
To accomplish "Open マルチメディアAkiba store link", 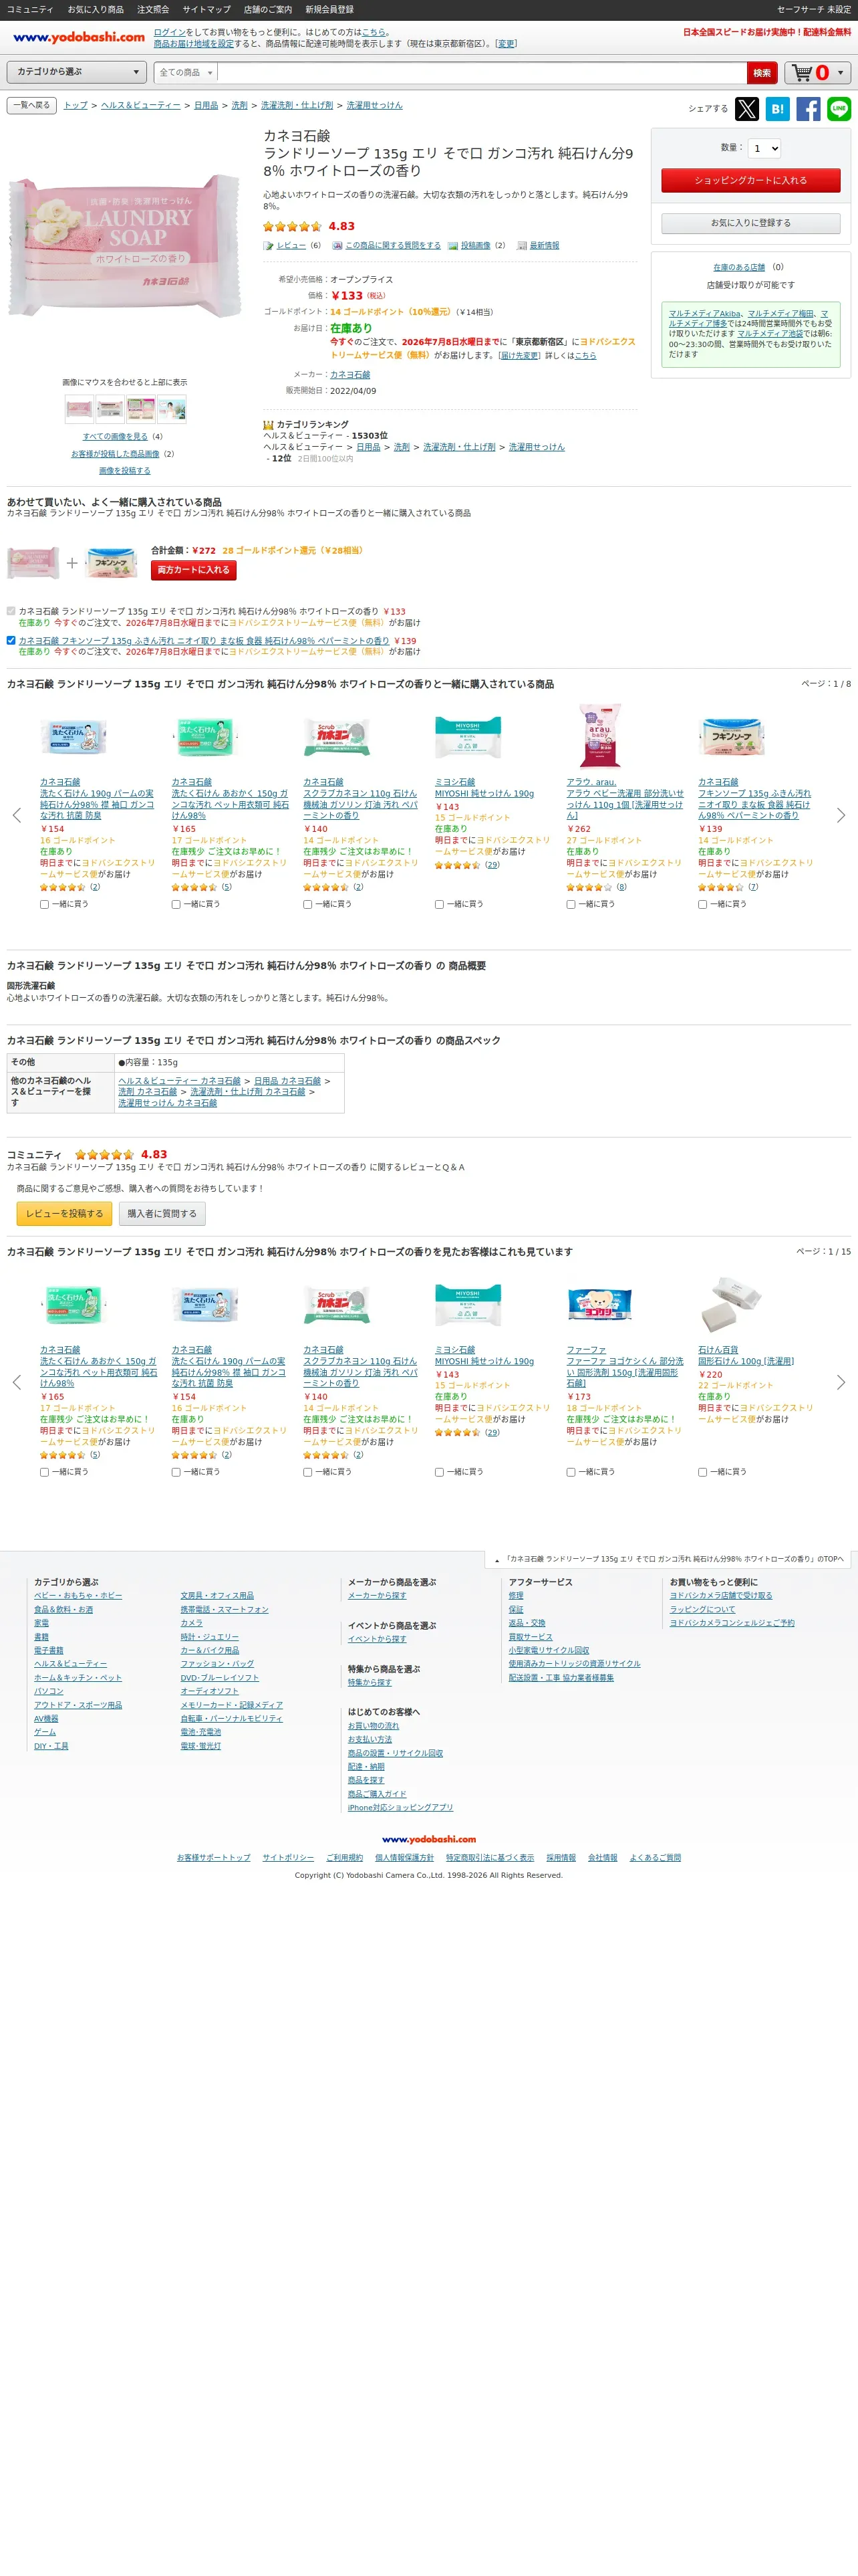I will click(705, 313).
